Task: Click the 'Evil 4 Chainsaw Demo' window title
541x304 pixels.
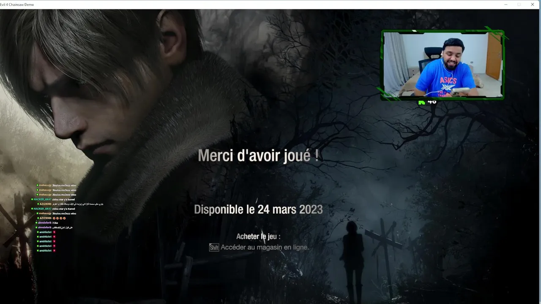Action: click(17, 5)
